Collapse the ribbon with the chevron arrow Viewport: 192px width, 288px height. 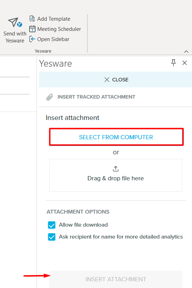(x=186, y=52)
